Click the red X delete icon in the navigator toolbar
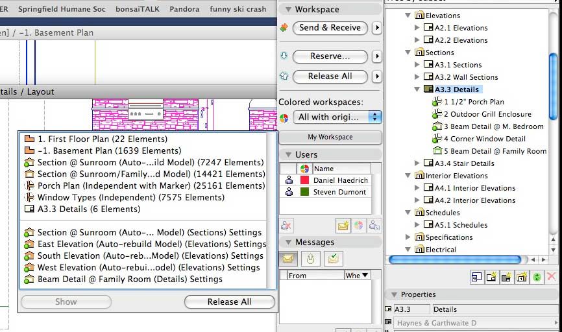This screenshot has height=332, width=562. point(551,276)
